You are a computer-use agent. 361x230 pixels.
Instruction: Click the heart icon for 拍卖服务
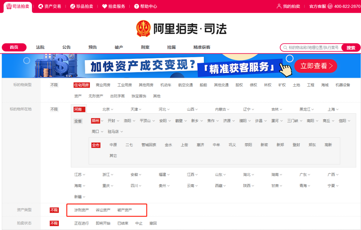click(104, 6)
